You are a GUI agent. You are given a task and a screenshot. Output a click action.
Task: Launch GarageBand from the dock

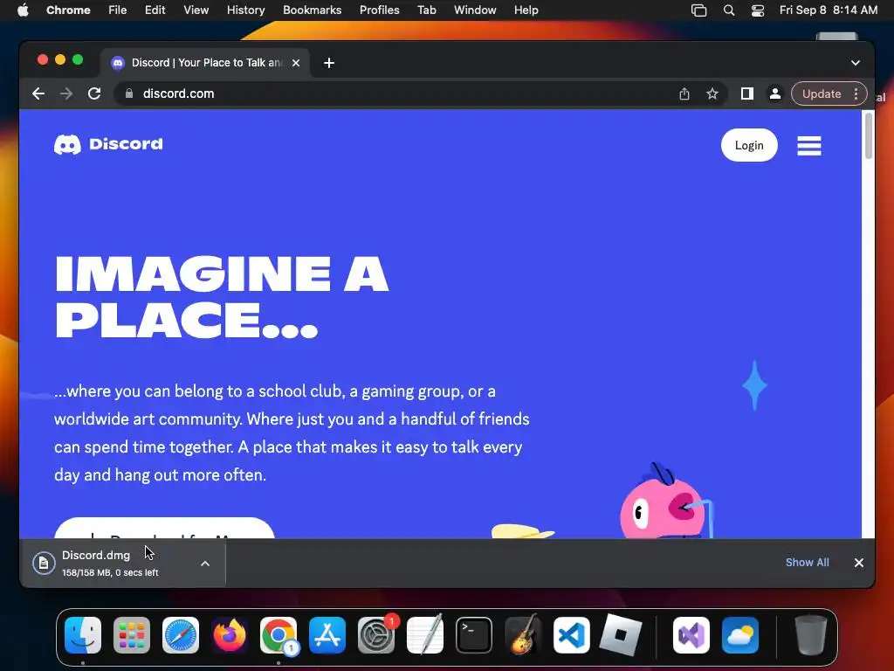[x=523, y=634]
